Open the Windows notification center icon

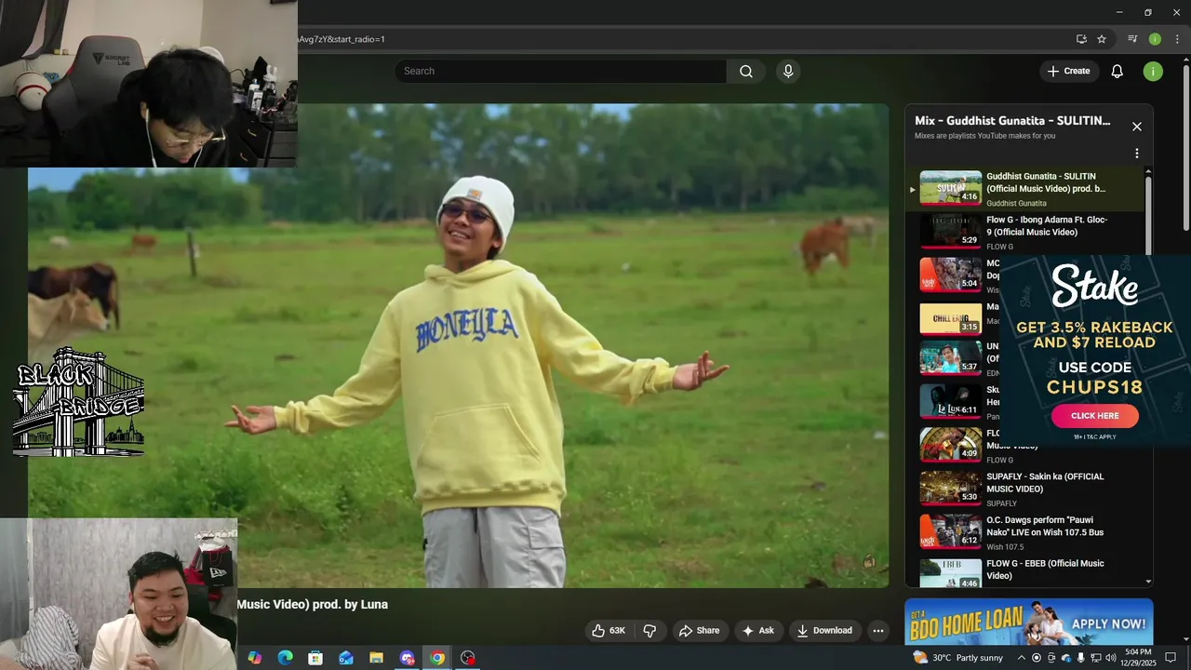pos(1171,658)
